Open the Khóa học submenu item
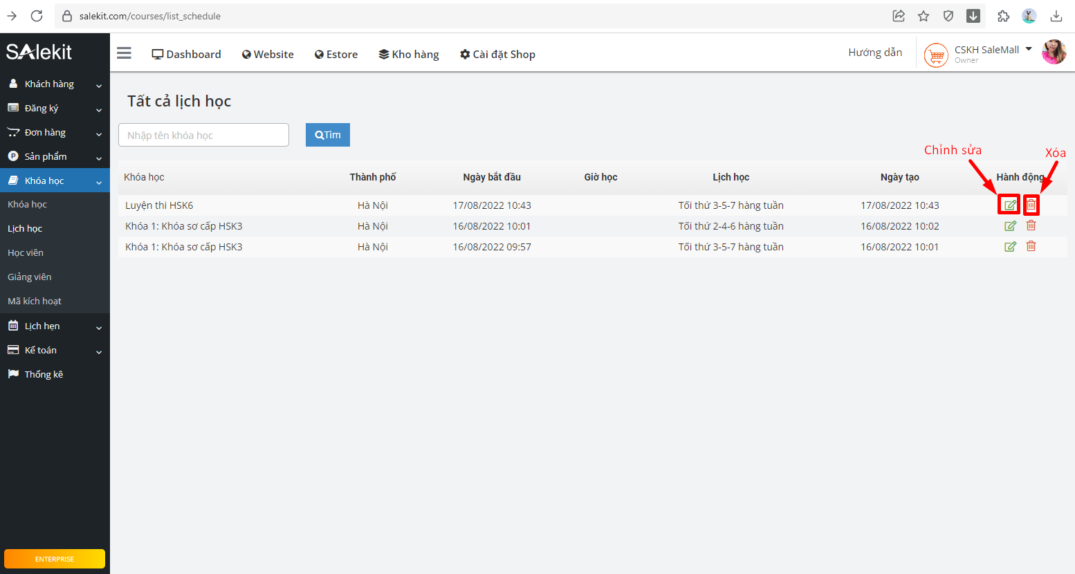 27,204
